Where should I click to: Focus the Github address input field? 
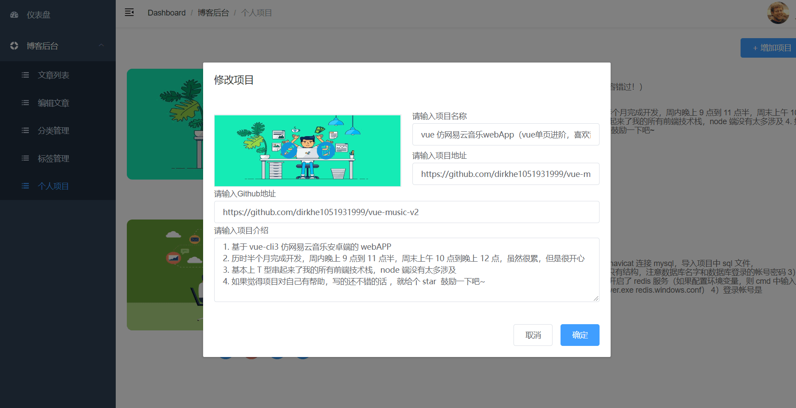tap(407, 212)
